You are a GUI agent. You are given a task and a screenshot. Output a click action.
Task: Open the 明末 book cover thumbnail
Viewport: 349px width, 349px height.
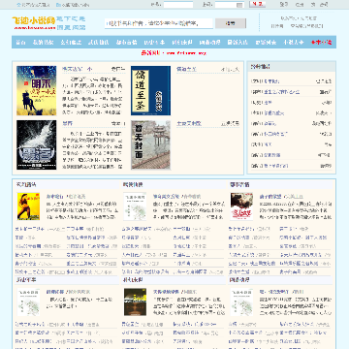pyautogui.click(x=37, y=91)
